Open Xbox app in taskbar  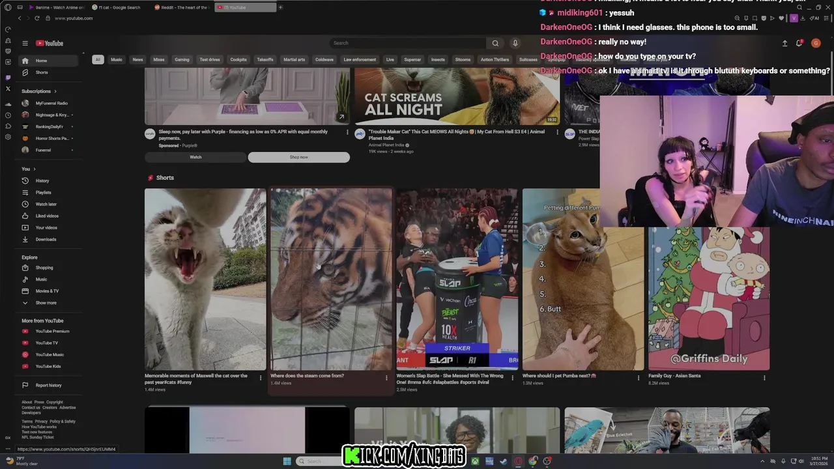[x=476, y=461]
